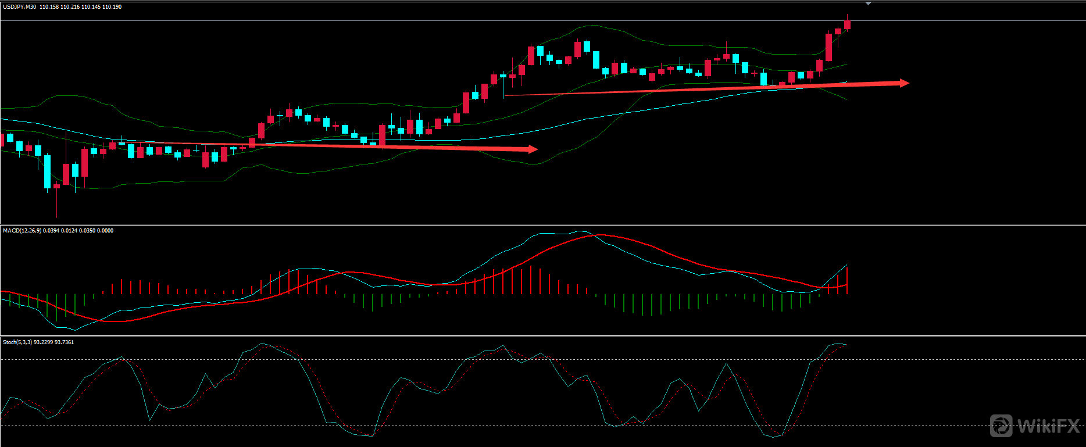Select the last red candlestick on chart

[x=847, y=24]
